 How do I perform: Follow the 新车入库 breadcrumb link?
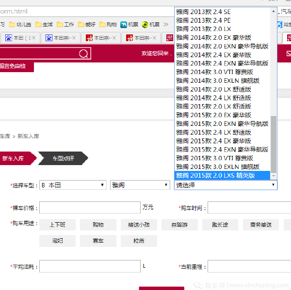click(x=28, y=136)
